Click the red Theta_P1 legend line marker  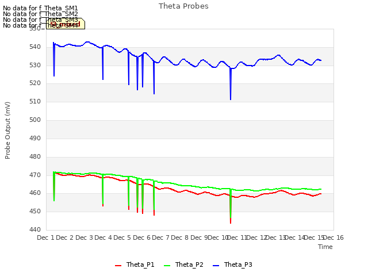[x=118, y=266]
